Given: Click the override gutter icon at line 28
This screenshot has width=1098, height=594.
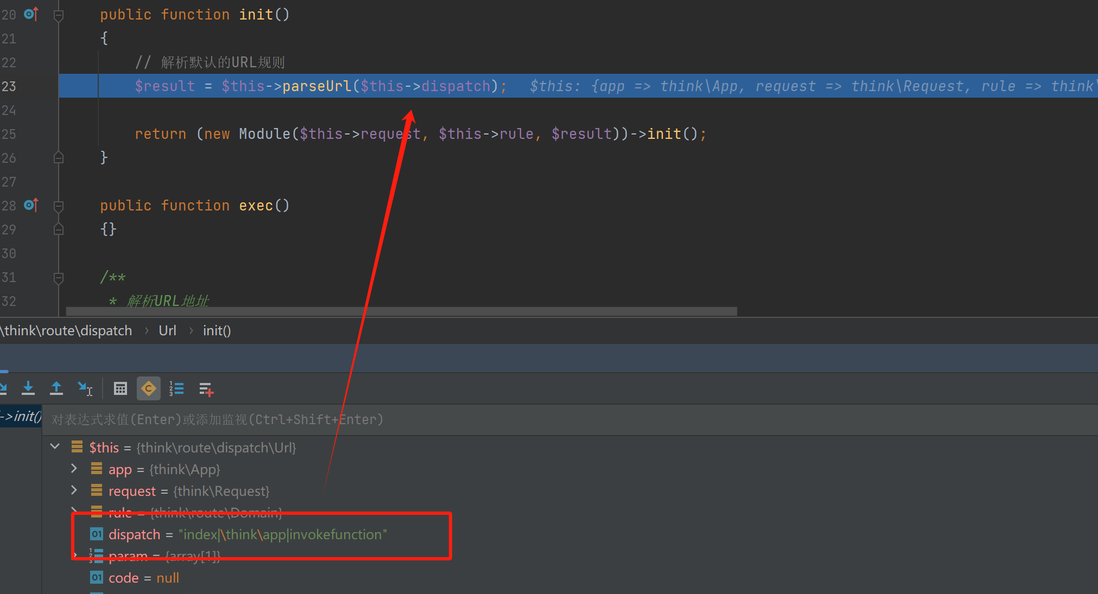Looking at the screenshot, I should (31, 205).
